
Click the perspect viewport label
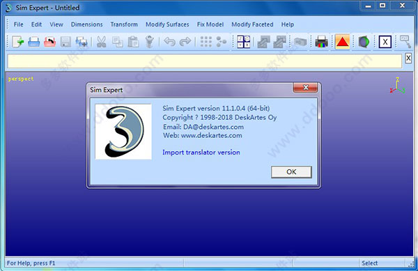coord(21,79)
